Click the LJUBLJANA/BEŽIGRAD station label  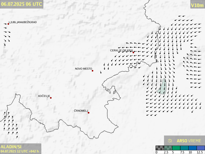(x=23, y=22)
